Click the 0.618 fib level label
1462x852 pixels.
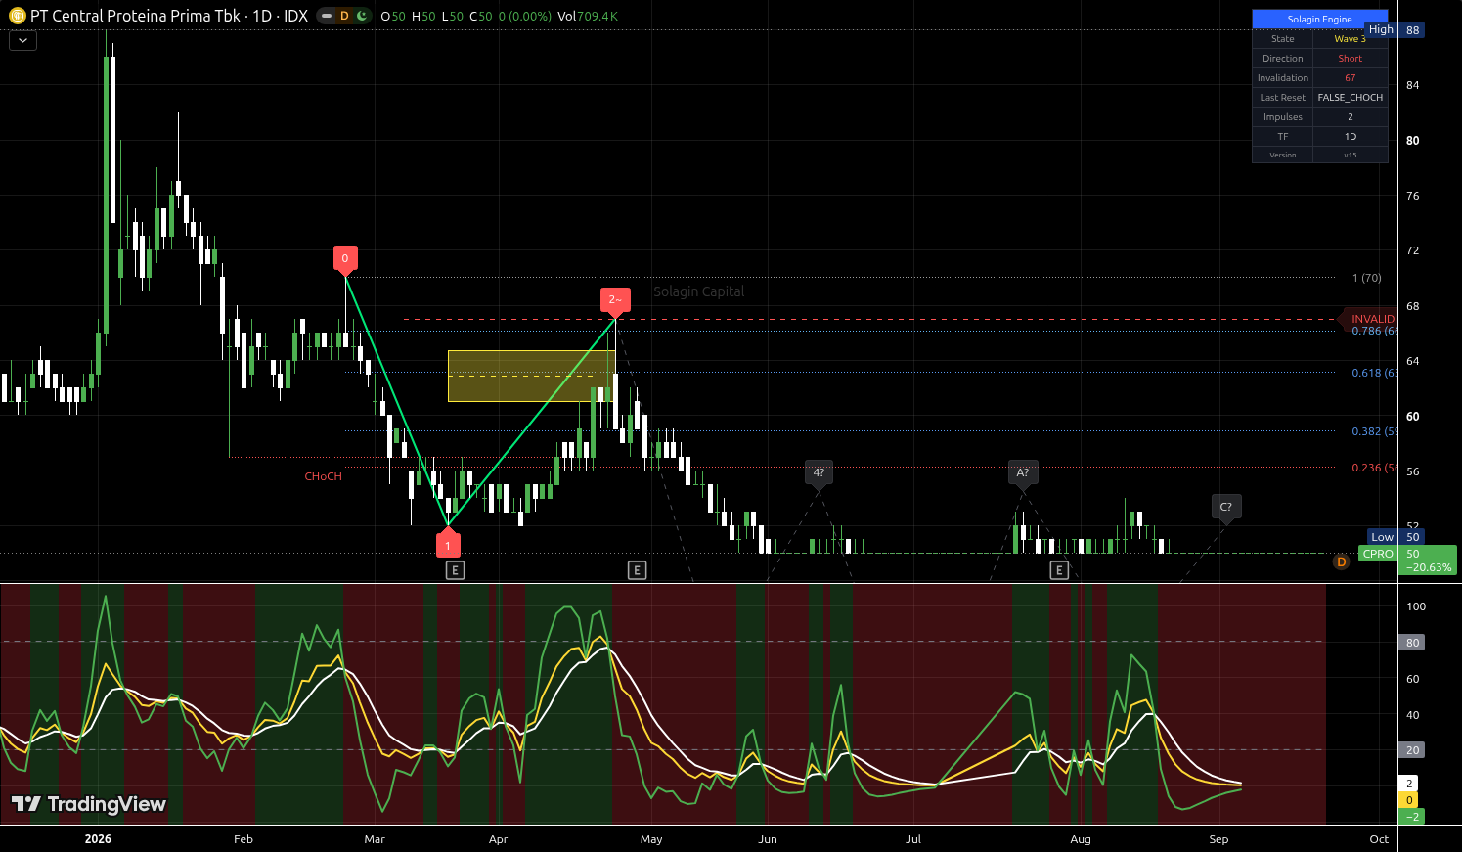pyautogui.click(x=1375, y=373)
